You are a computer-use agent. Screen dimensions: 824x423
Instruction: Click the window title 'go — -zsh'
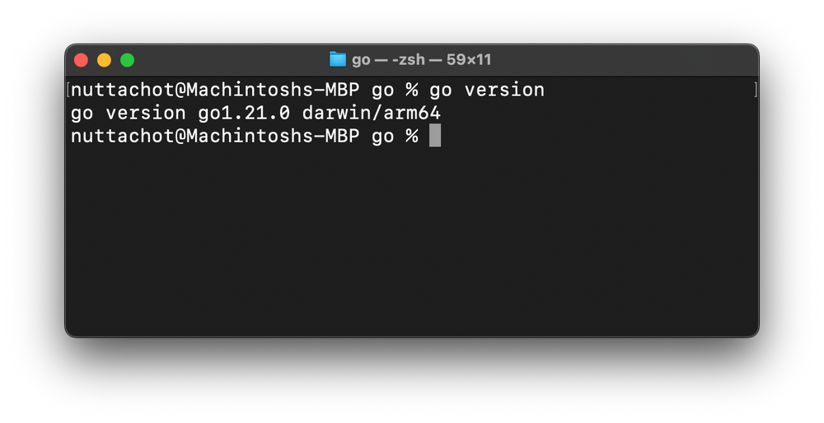(388, 60)
